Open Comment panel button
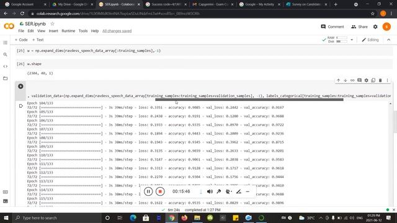Viewport: 397px width, 223px height. tap(332, 27)
